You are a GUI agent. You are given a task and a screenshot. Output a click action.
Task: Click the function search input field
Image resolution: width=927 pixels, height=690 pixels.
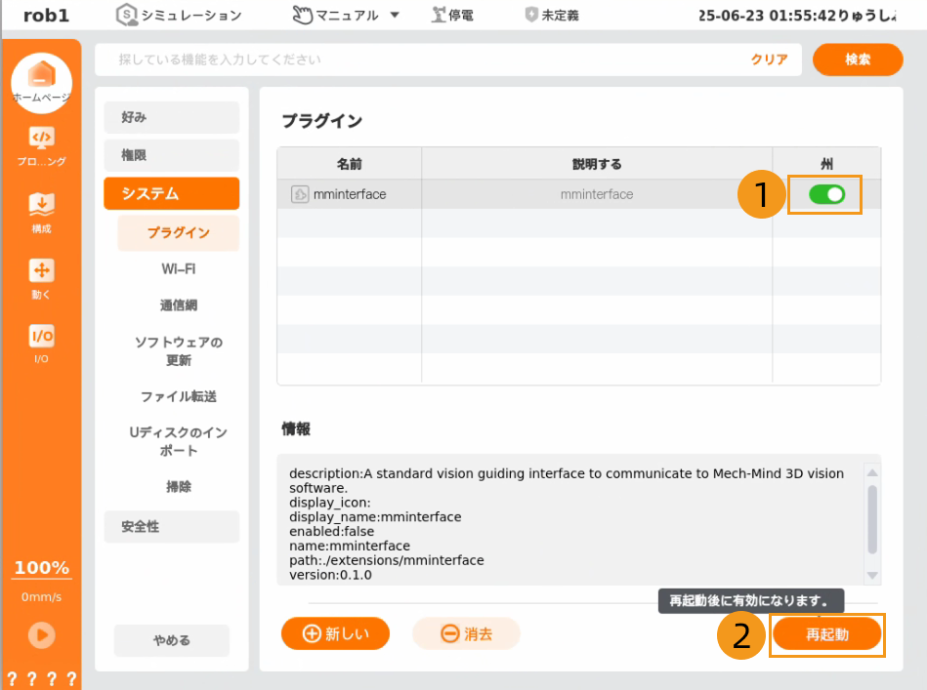point(430,60)
